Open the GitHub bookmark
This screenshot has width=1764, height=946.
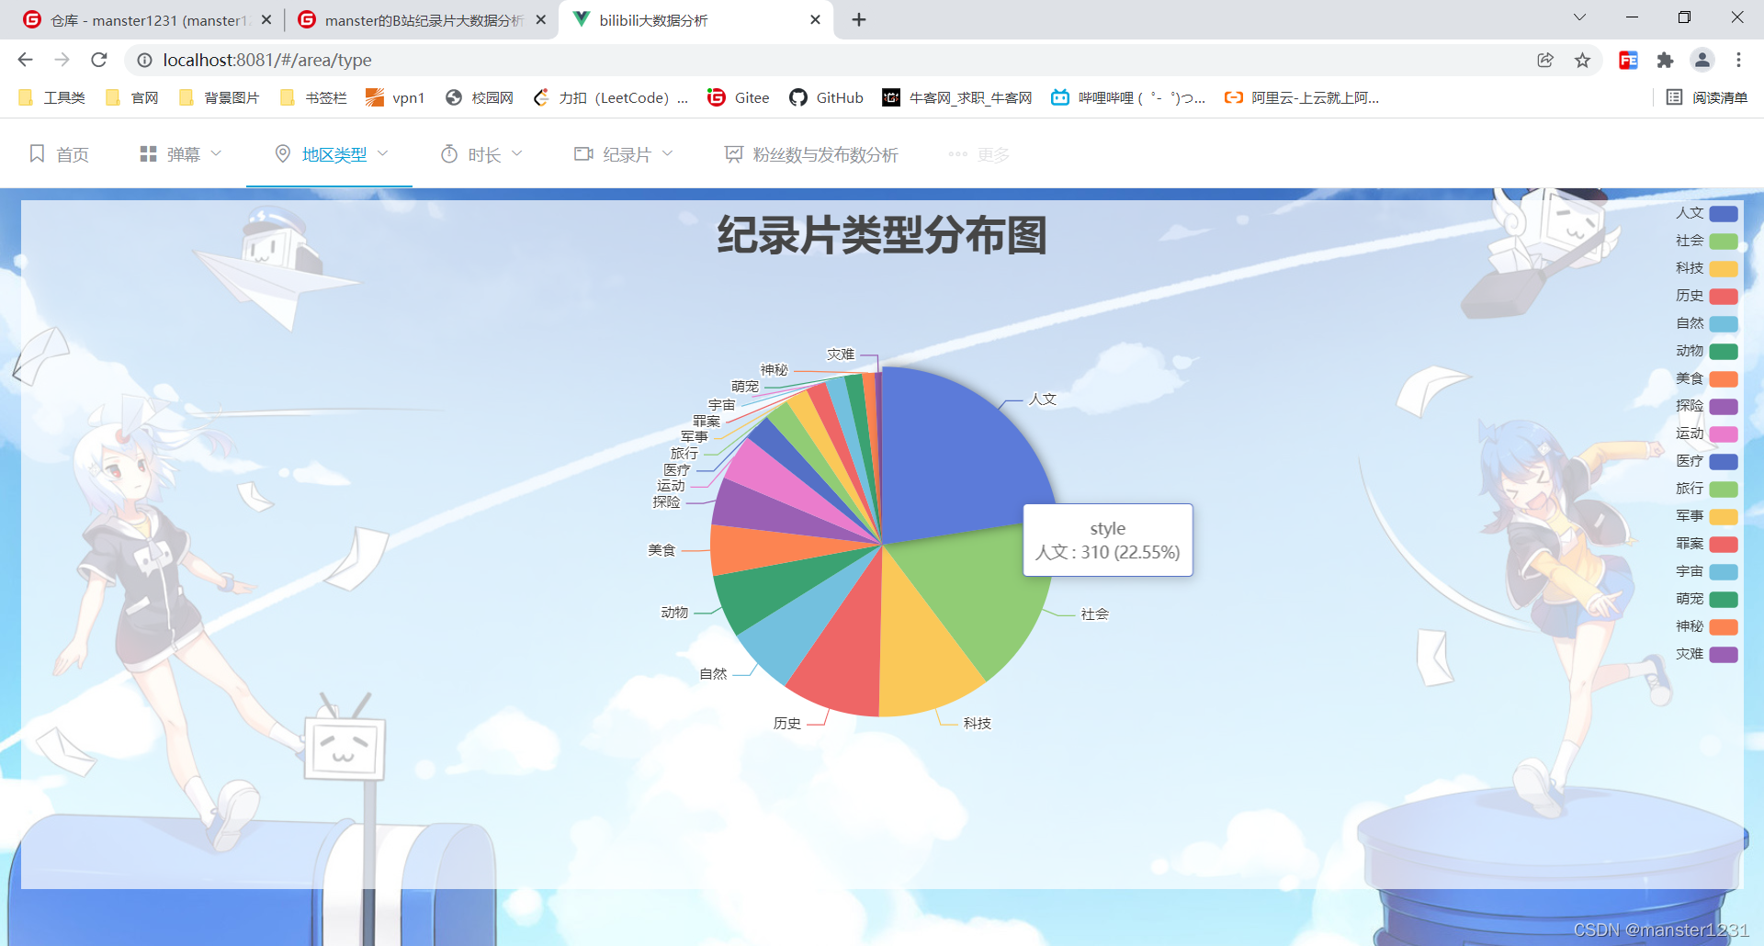pyautogui.click(x=826, y=97)
